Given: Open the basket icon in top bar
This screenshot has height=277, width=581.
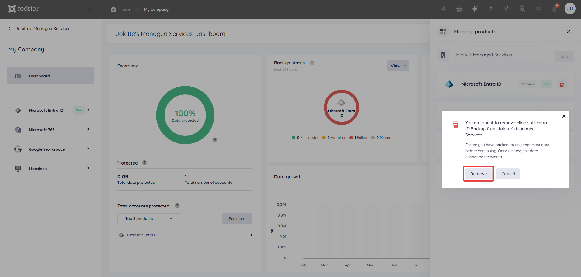Looking at the screenshot, I should point(459,9).
